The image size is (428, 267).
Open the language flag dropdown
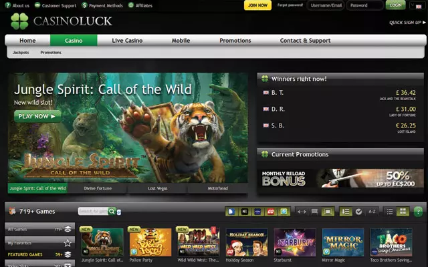pos(417,6)
